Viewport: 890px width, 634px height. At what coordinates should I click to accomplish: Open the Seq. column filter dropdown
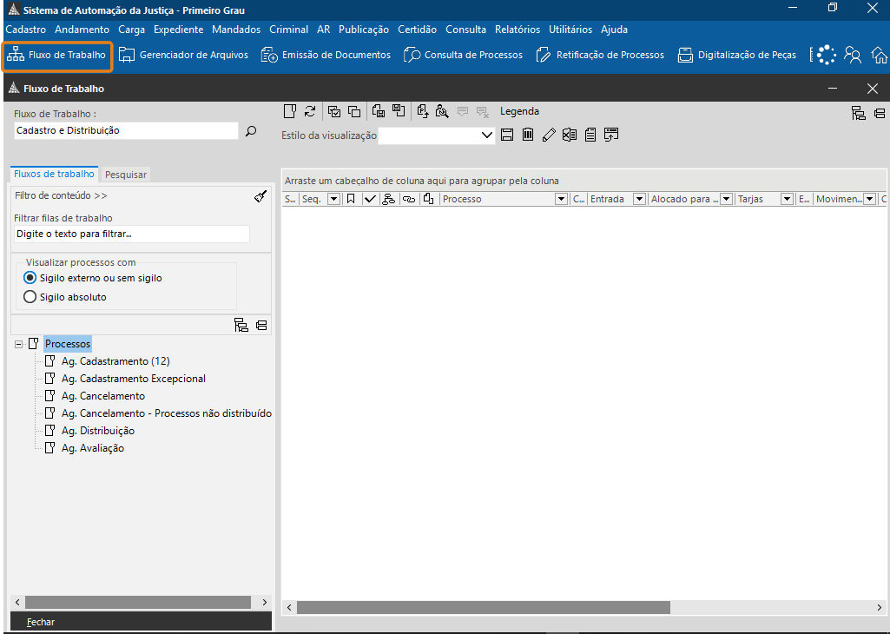pos(333,199)
